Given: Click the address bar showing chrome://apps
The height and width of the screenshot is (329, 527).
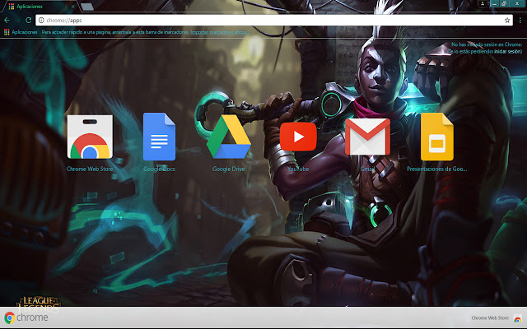Looking at the screenshot, I should pyautogui.click(x=274, y=20).
